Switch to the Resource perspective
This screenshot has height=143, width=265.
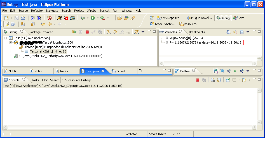[188, 24]
